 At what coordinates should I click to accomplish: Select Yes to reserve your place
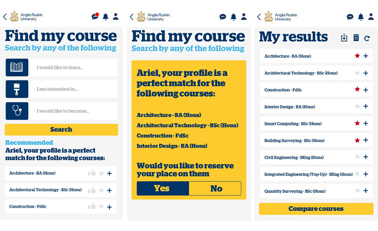pyautogui.click(x=163, y=188)
